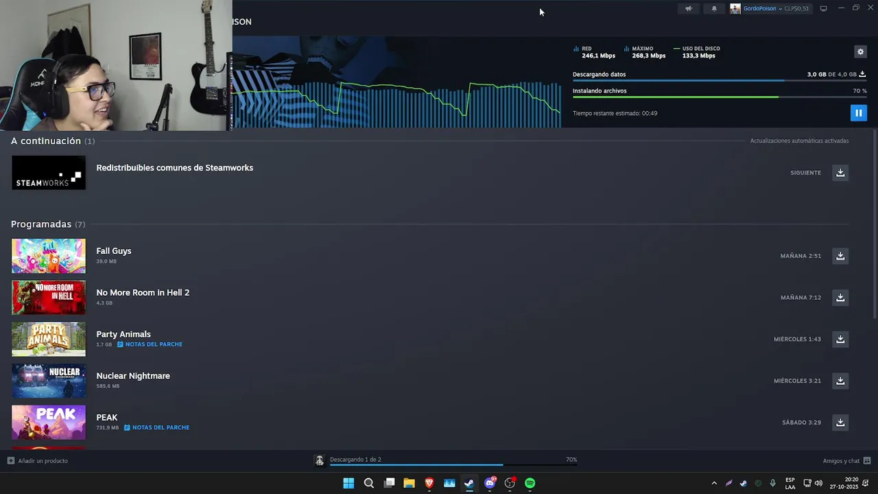878x494 pixels.
Task: Open Fall Guys game thumbnail
Action: pyautogui.click(x=49, y=256)
